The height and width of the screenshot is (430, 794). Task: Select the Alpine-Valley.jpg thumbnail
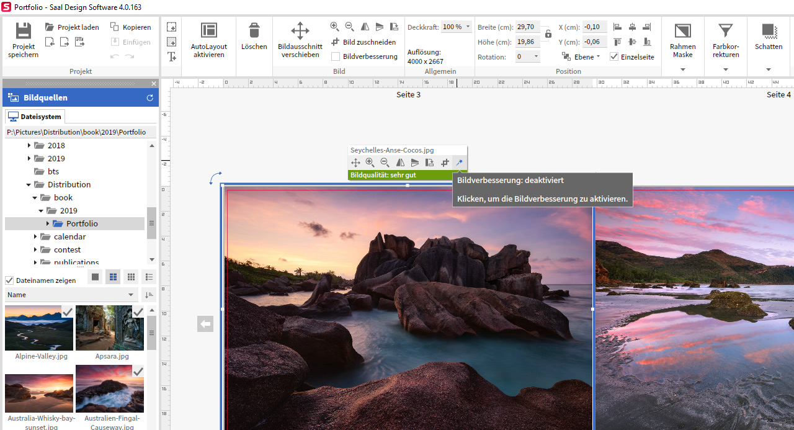point(38,328)
